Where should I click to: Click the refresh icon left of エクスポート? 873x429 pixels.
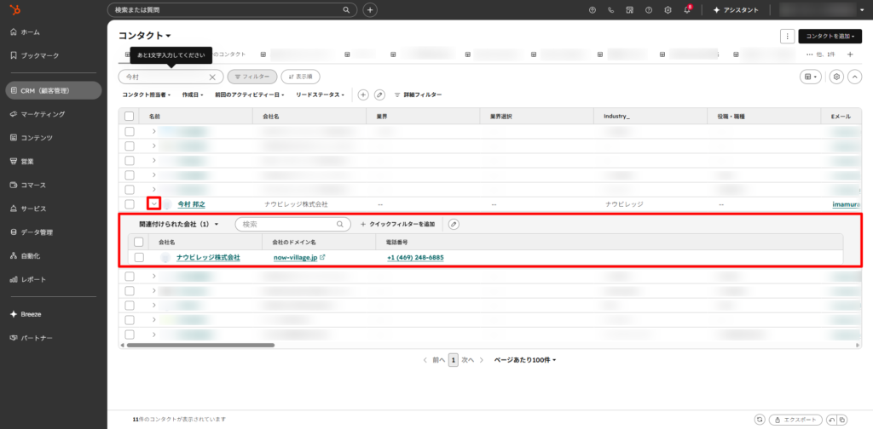coord(760,420)
